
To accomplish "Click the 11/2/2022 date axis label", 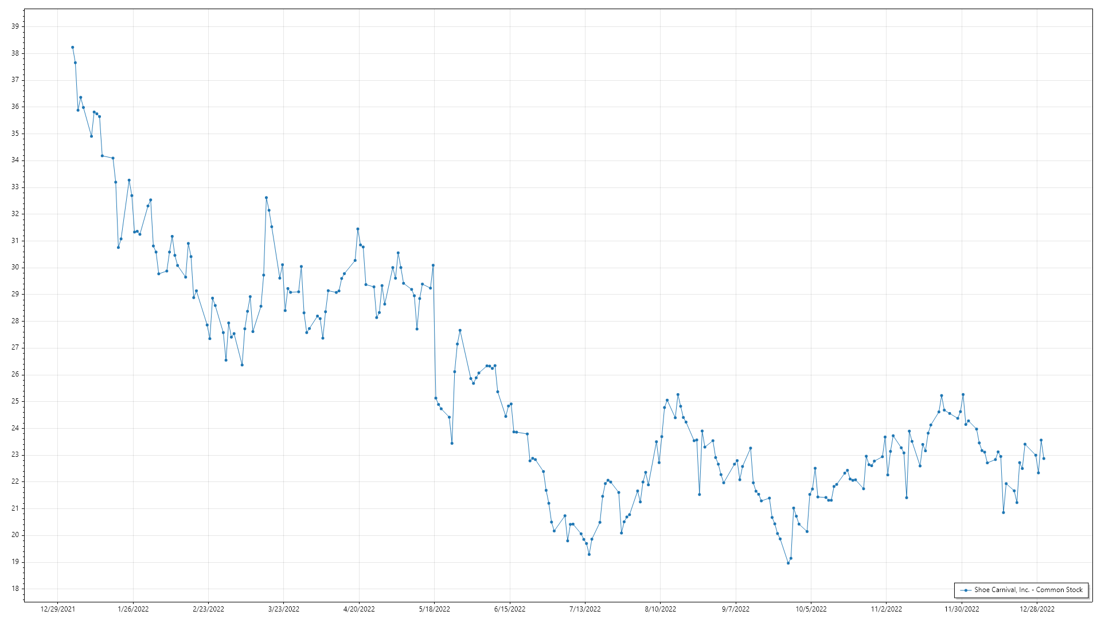I will tap(887, 609).
